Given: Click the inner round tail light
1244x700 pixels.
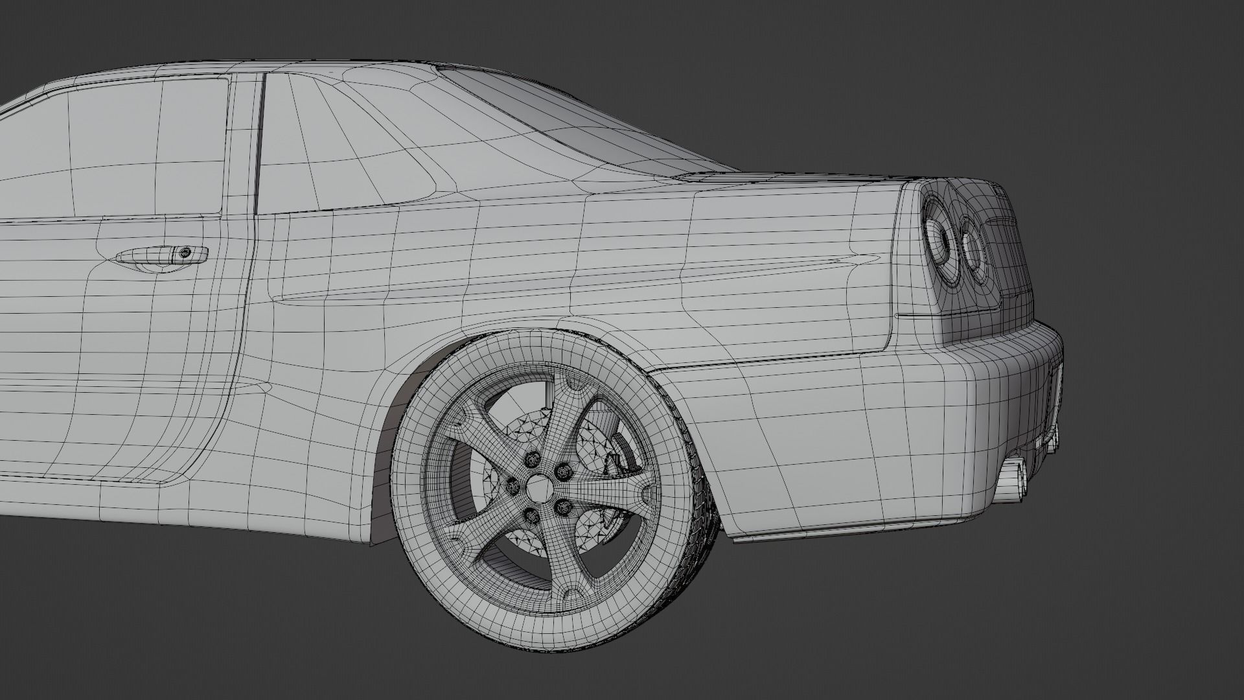Looking at the screenshot, I should click(974, 252).
